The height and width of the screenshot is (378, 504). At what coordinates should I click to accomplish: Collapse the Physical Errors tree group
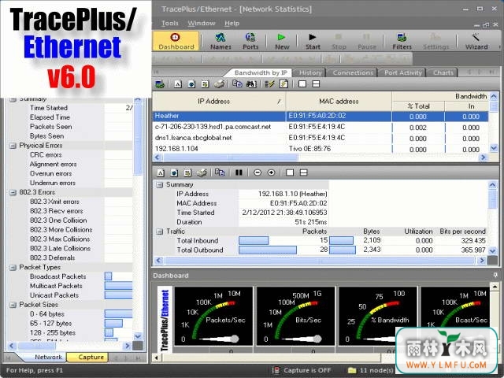[x=13, y=146]
